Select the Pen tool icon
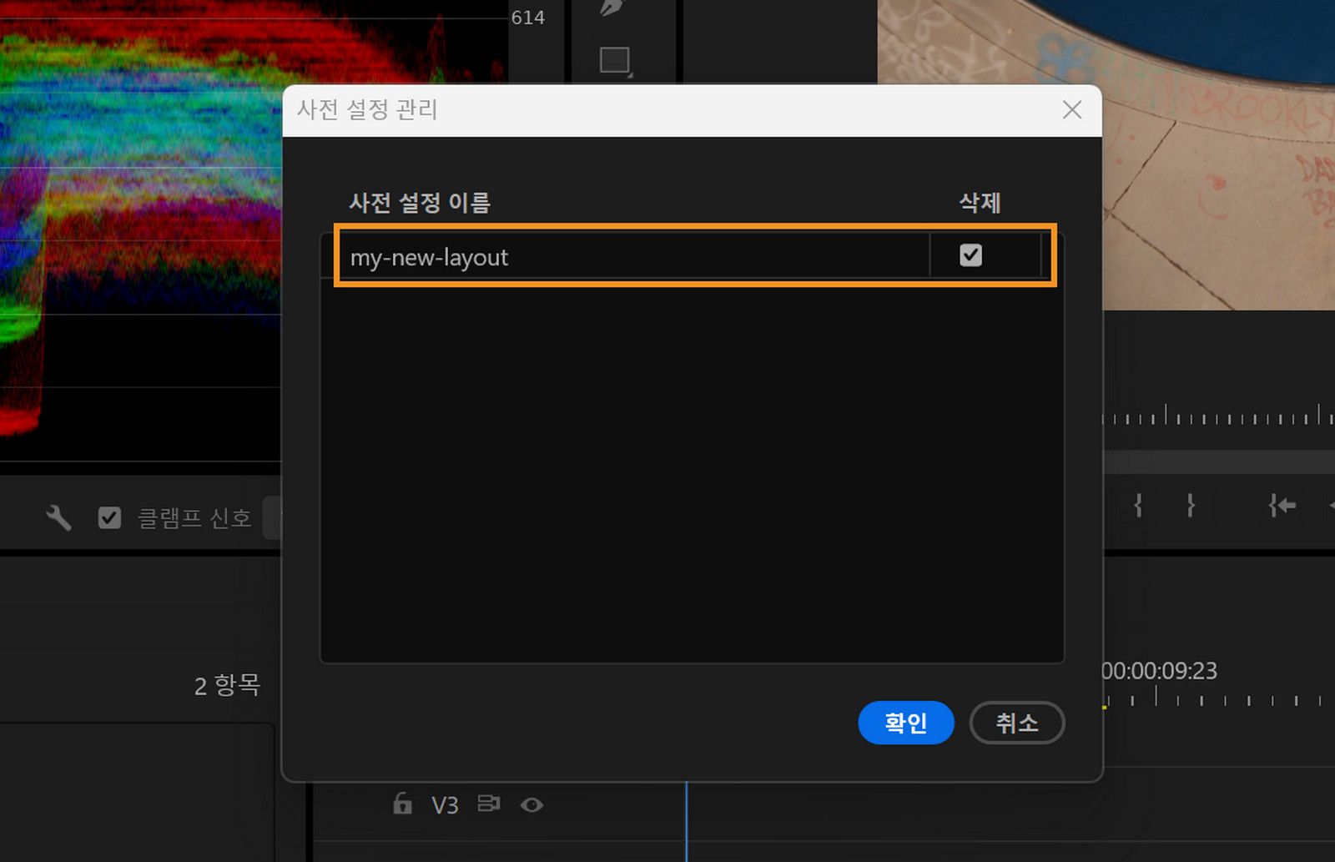1335x862 pixels. [x=612, y=8]
